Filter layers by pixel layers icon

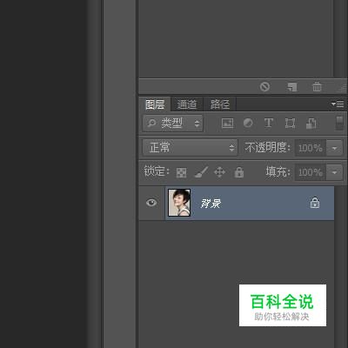(227, 123)
